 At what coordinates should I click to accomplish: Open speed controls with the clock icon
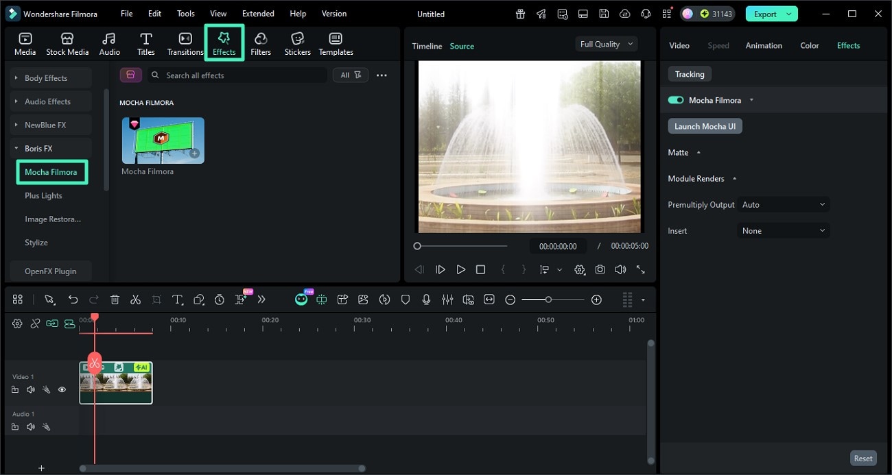(219, 299)
